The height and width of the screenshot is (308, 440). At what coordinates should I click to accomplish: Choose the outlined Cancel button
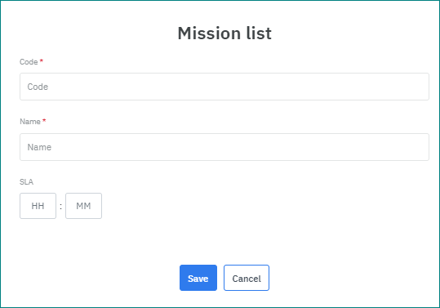(247, 278)
